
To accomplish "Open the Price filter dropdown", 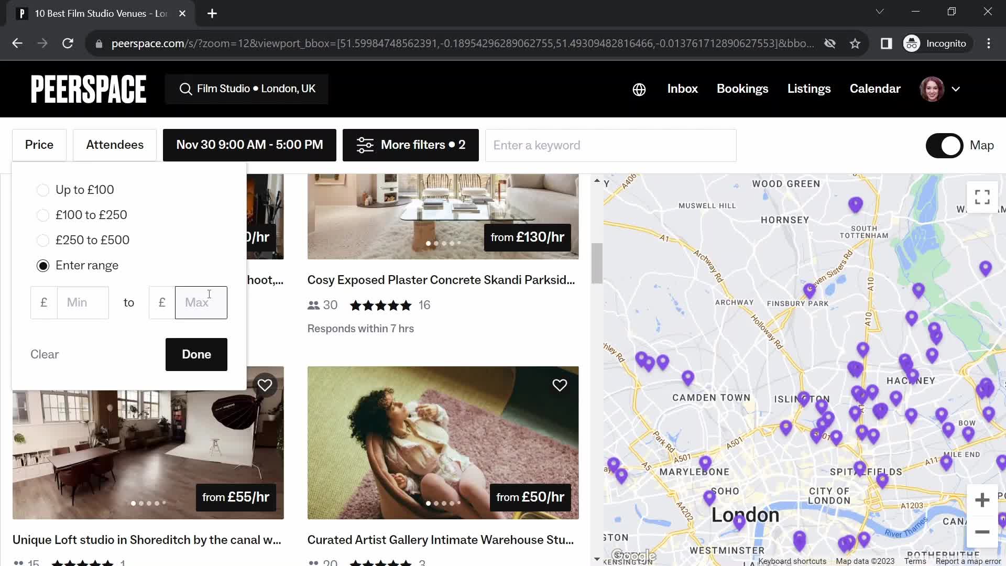I will [x=39, y=145].
